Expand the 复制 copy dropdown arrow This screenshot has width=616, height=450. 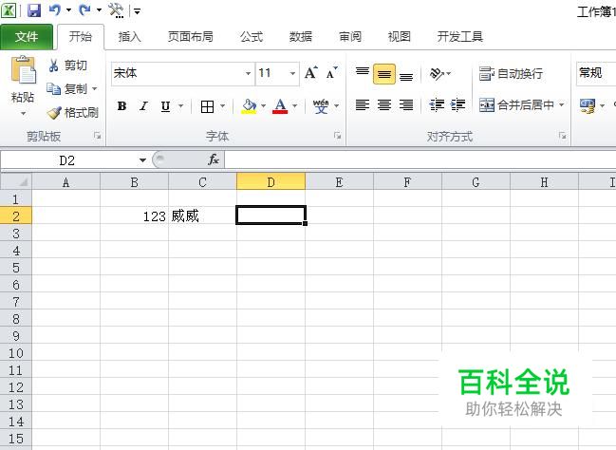click(95, 89)
